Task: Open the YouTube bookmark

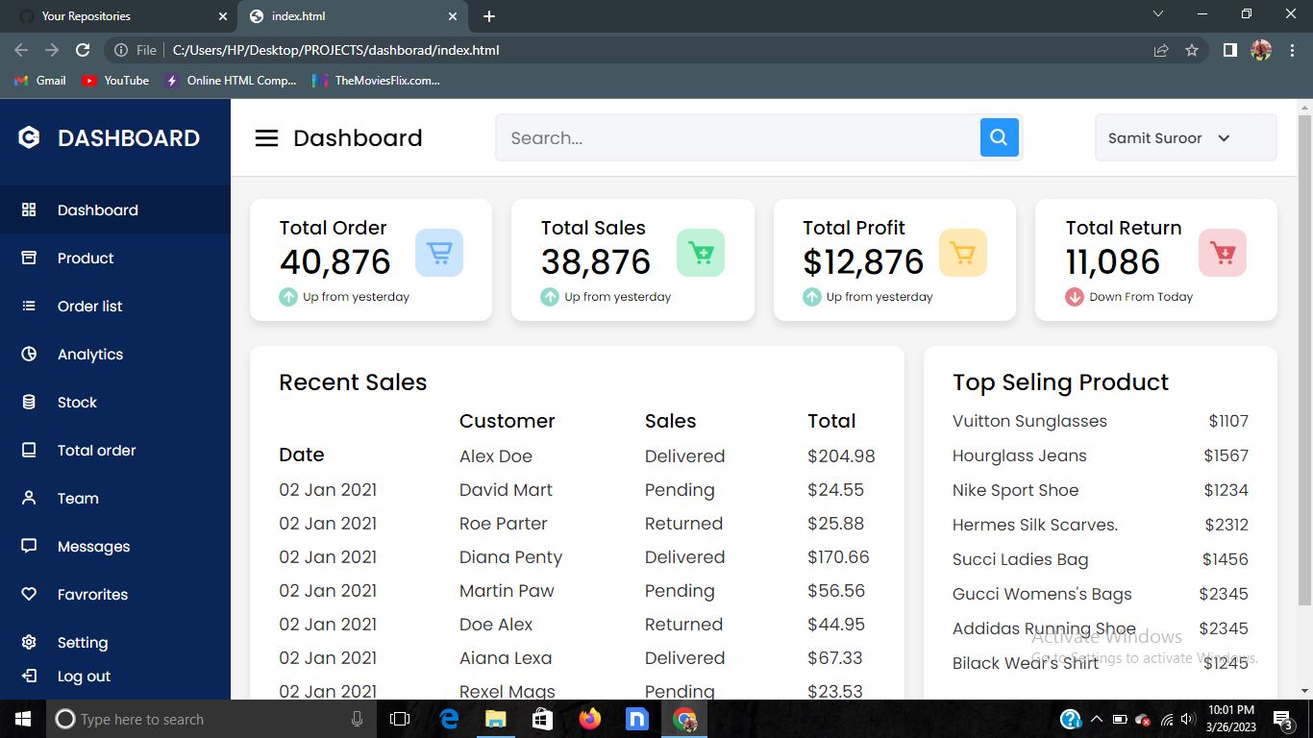Action: (x=115, y=81)
